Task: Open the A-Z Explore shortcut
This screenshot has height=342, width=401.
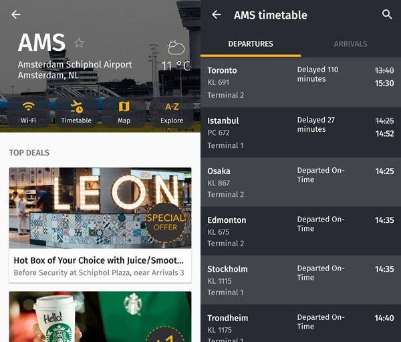Action: pyautogui.click(x=172, y=112)
